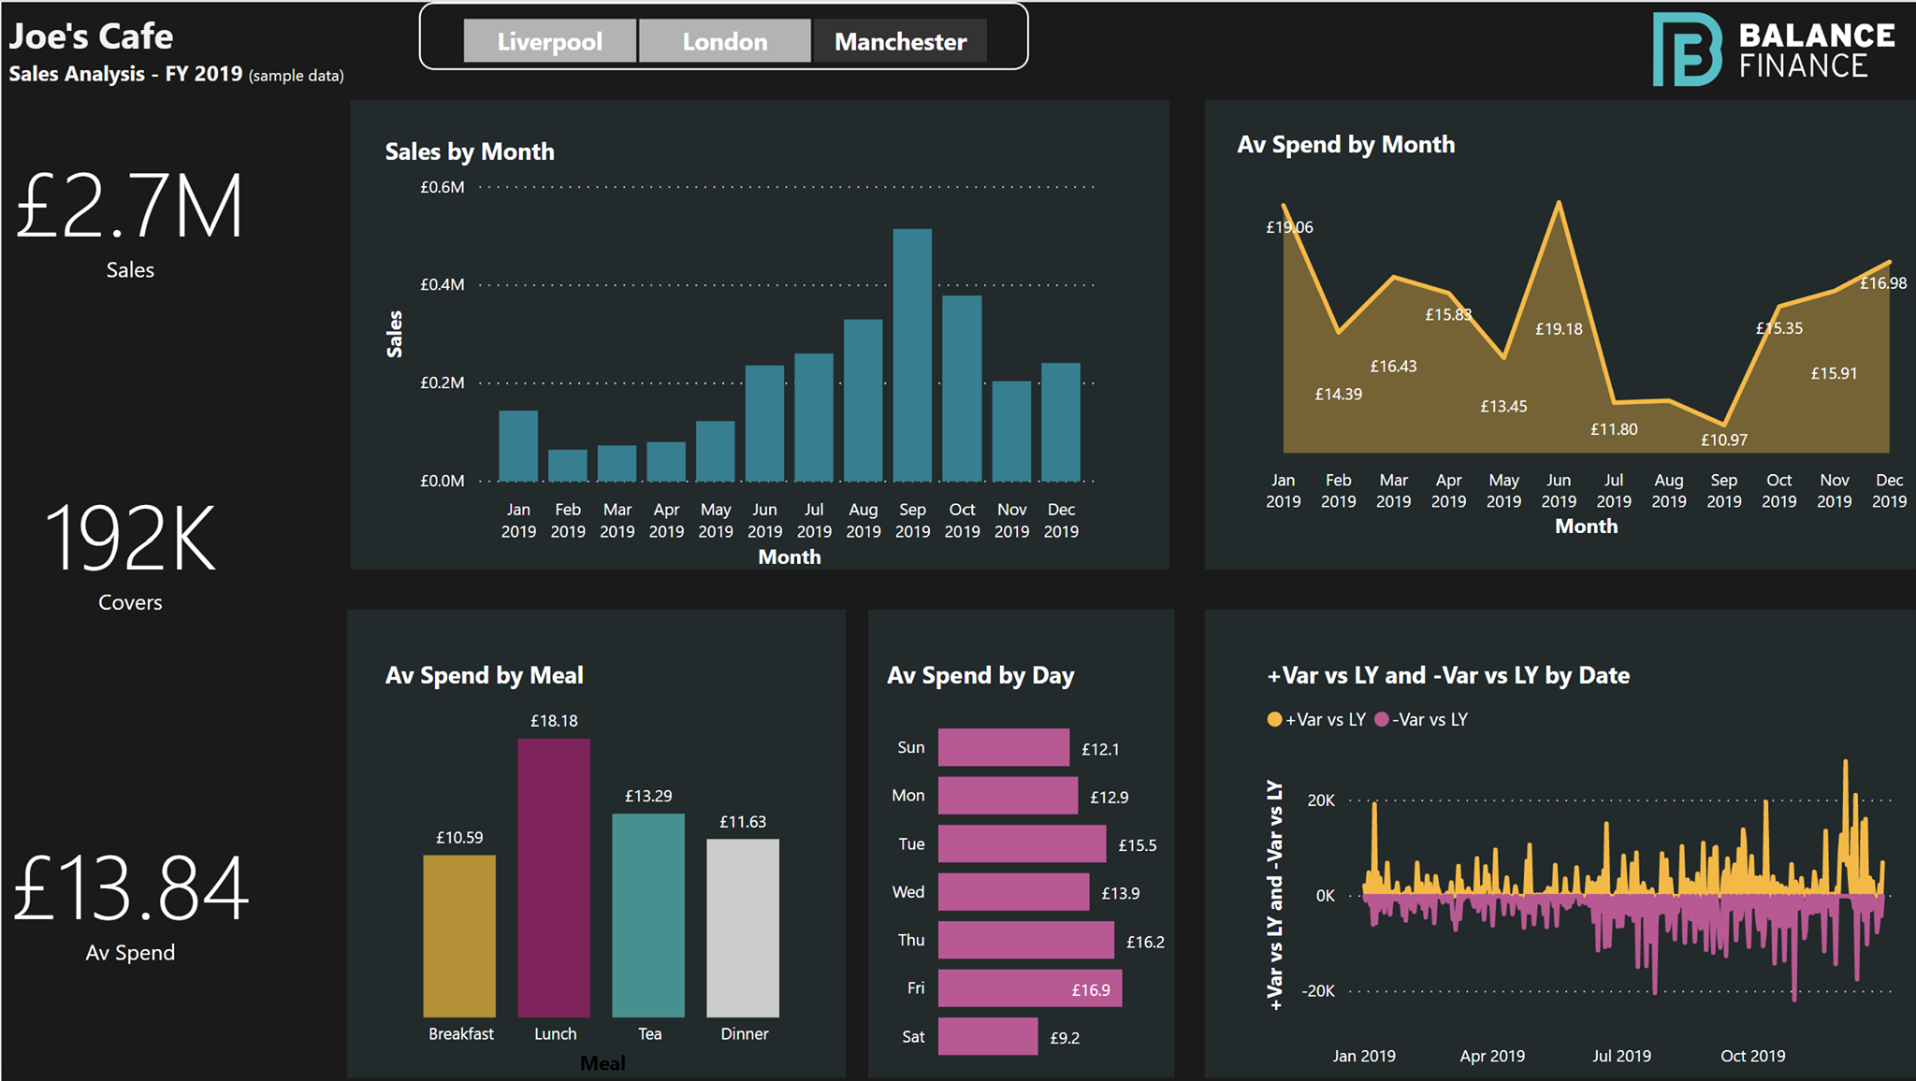This screenshot has height=1081, width=1916.
Task: Select the Fri bar in Av Spend by Day
Action: point(1030,988)
